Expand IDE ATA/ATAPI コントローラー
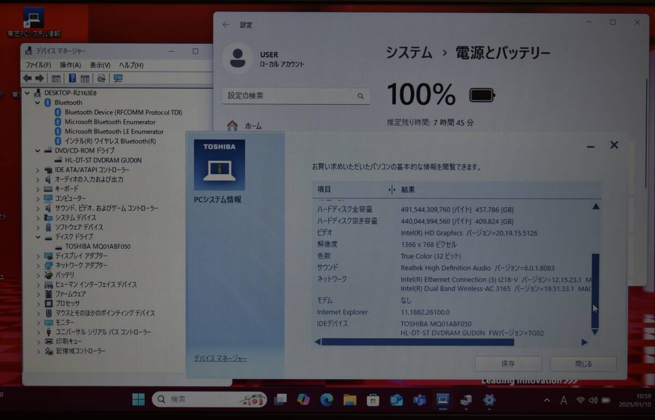655x420 pixels. coord(37,170)
